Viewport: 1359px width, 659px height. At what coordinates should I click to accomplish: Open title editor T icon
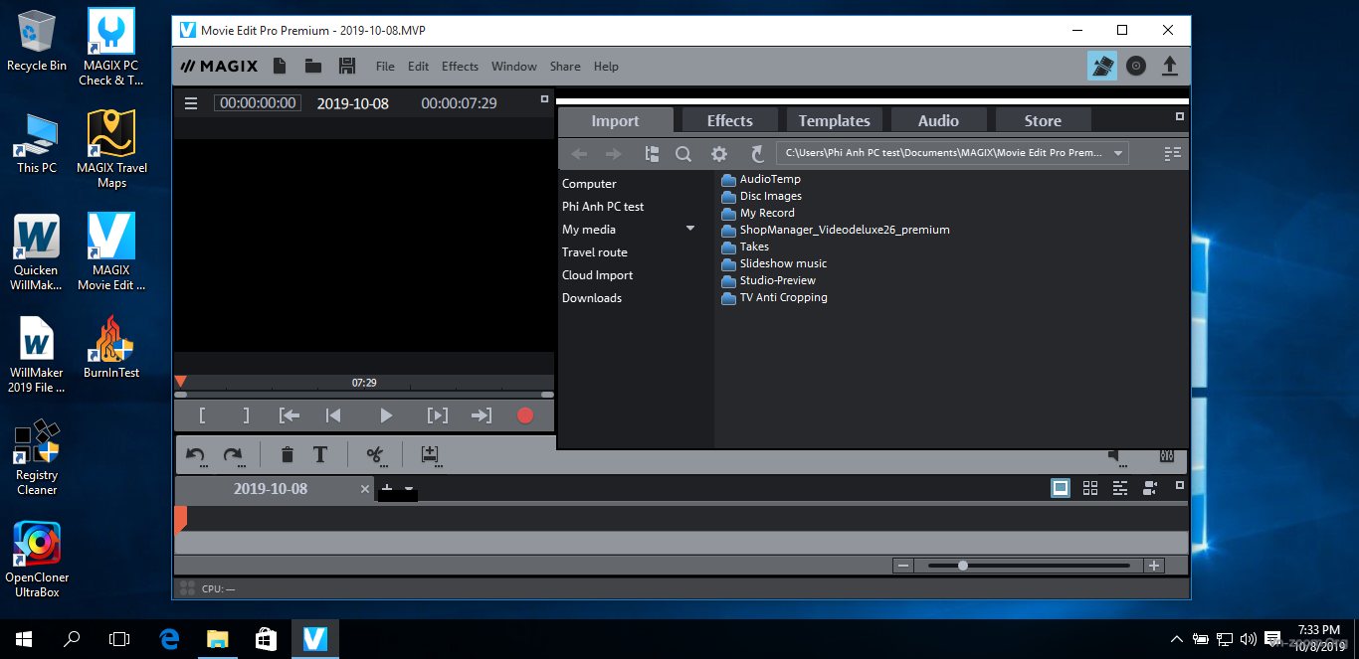[320, 455]
